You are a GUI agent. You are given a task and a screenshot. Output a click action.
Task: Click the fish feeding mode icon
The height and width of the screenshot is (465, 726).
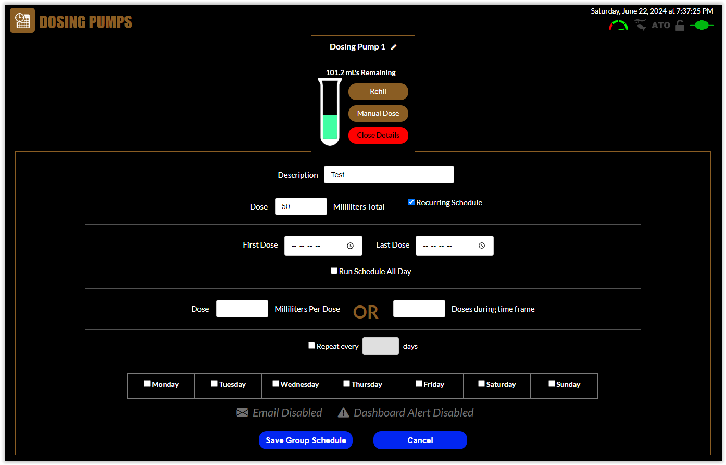[x=640, y=25]
